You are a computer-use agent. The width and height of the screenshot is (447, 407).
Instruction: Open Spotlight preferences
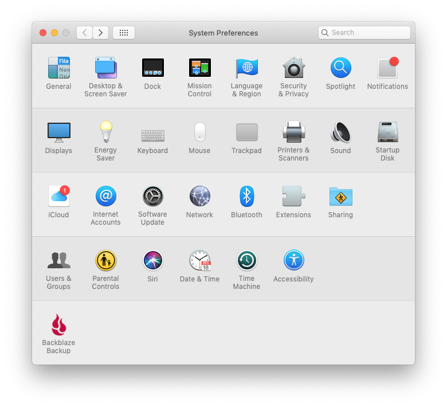(341, 68)
